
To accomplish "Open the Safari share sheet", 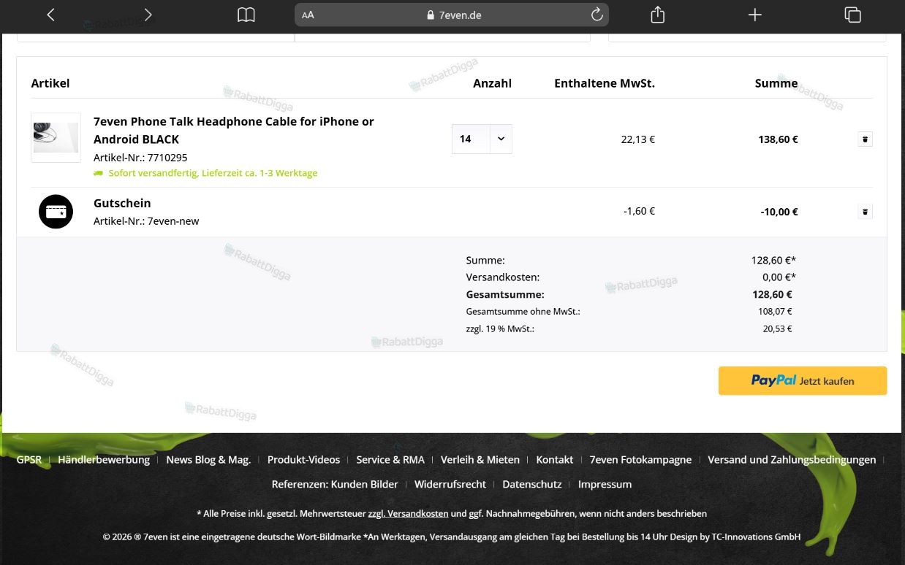I will tap(658, 15).
